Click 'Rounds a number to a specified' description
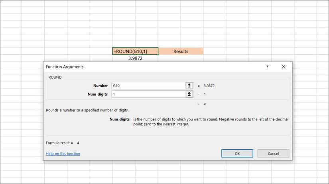 [x=87, y=110]
